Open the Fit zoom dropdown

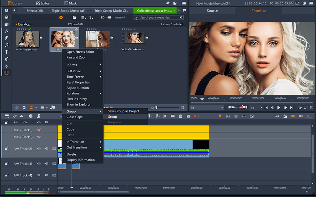207,108
